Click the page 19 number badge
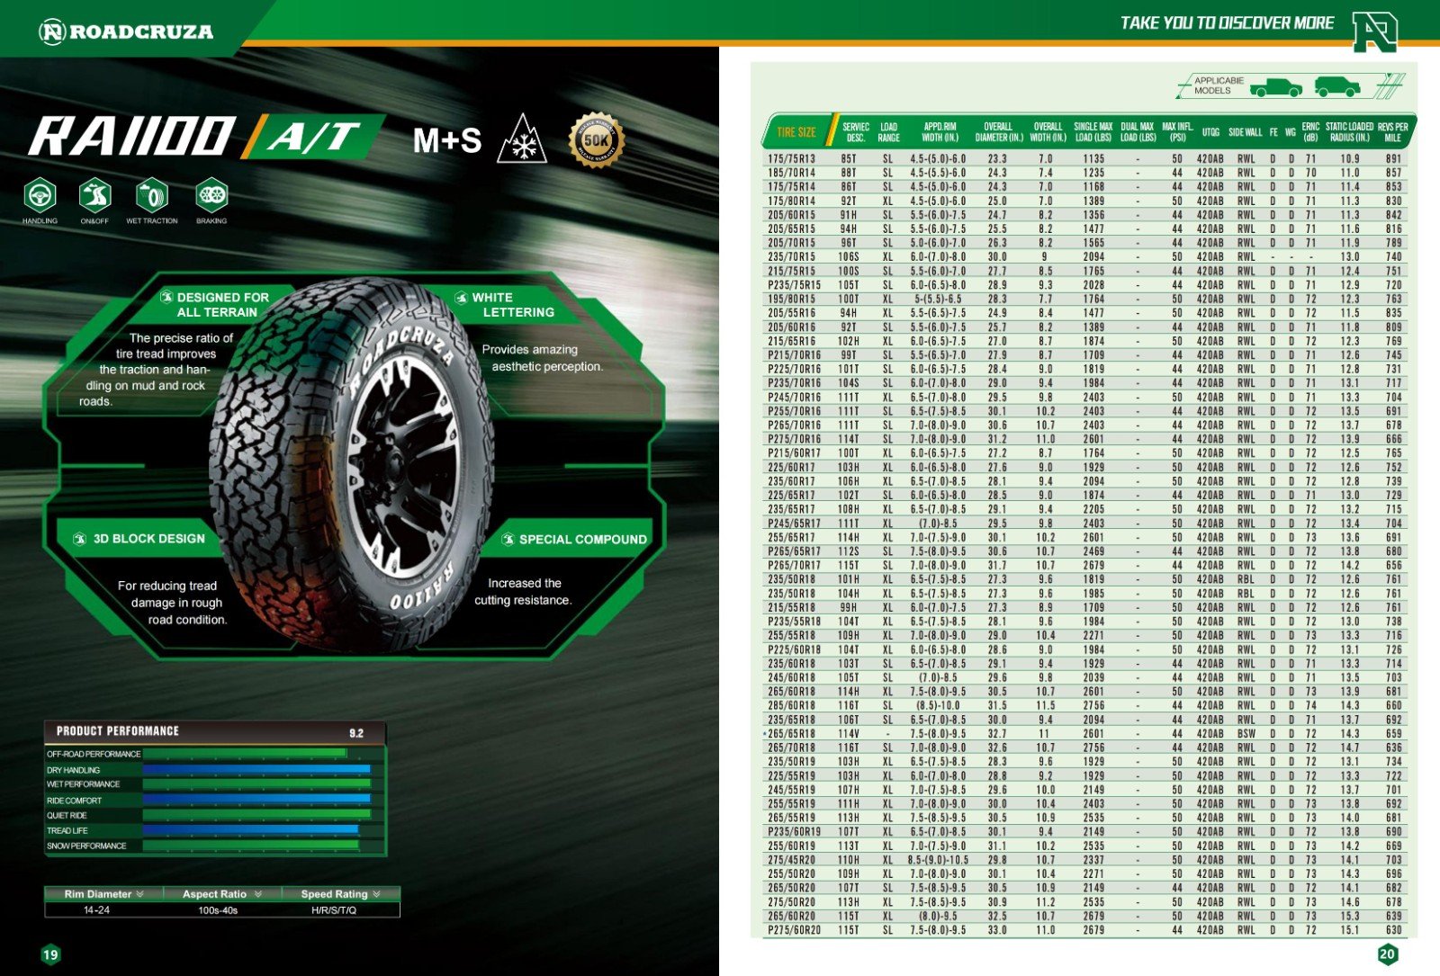This screenshot has height=976, width=1440. click(x=50, y=954)
